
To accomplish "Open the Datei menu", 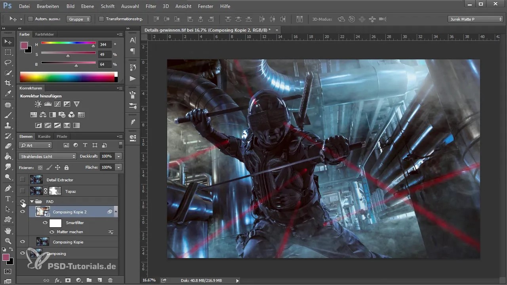I will coord(24,6).
